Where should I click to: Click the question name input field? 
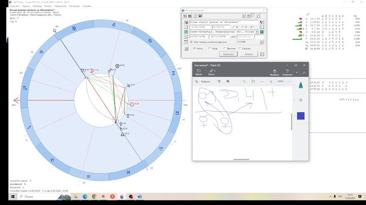pyautogui.click(x=224, y=22)
